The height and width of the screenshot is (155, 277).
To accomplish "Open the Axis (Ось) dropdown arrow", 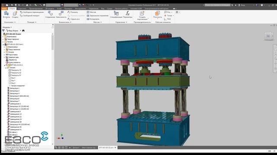I will point(172,12).
